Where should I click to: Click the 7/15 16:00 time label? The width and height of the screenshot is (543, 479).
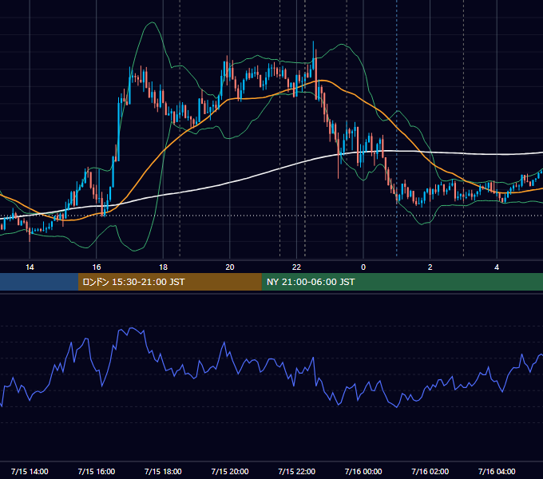click(x=97, y=471)
